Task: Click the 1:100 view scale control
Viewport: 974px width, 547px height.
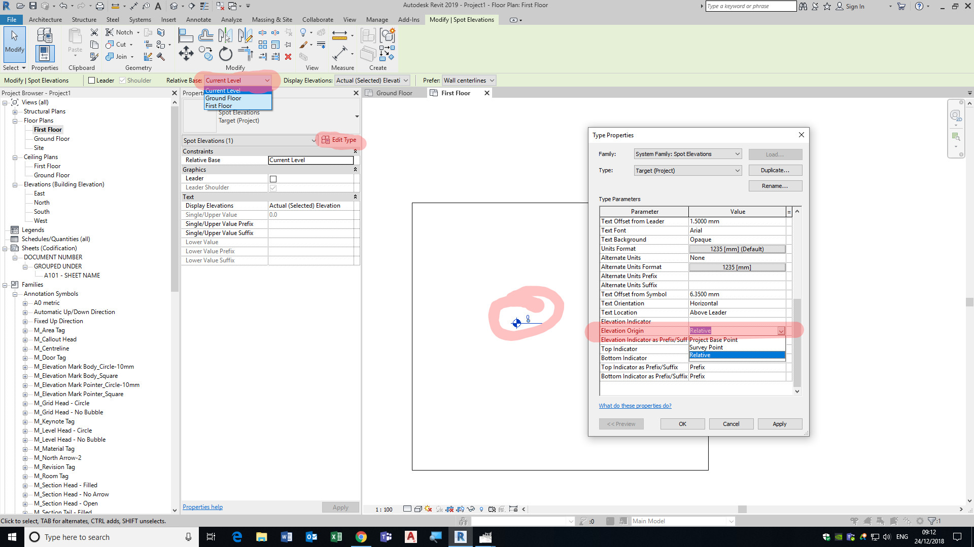Action: pyautogui.click(x=383, y=509)
